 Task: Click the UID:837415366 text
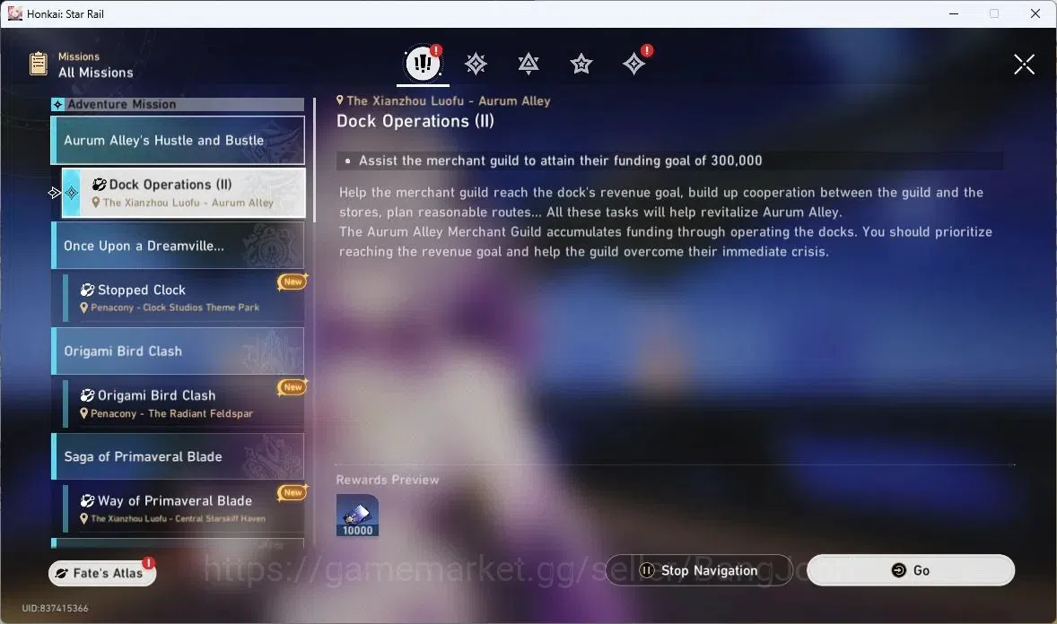(x=56, y=608)
